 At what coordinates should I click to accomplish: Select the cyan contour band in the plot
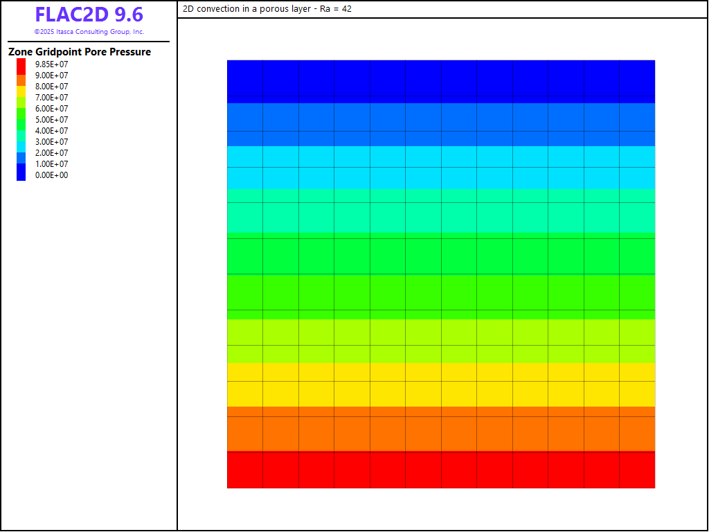click(441, 167)
